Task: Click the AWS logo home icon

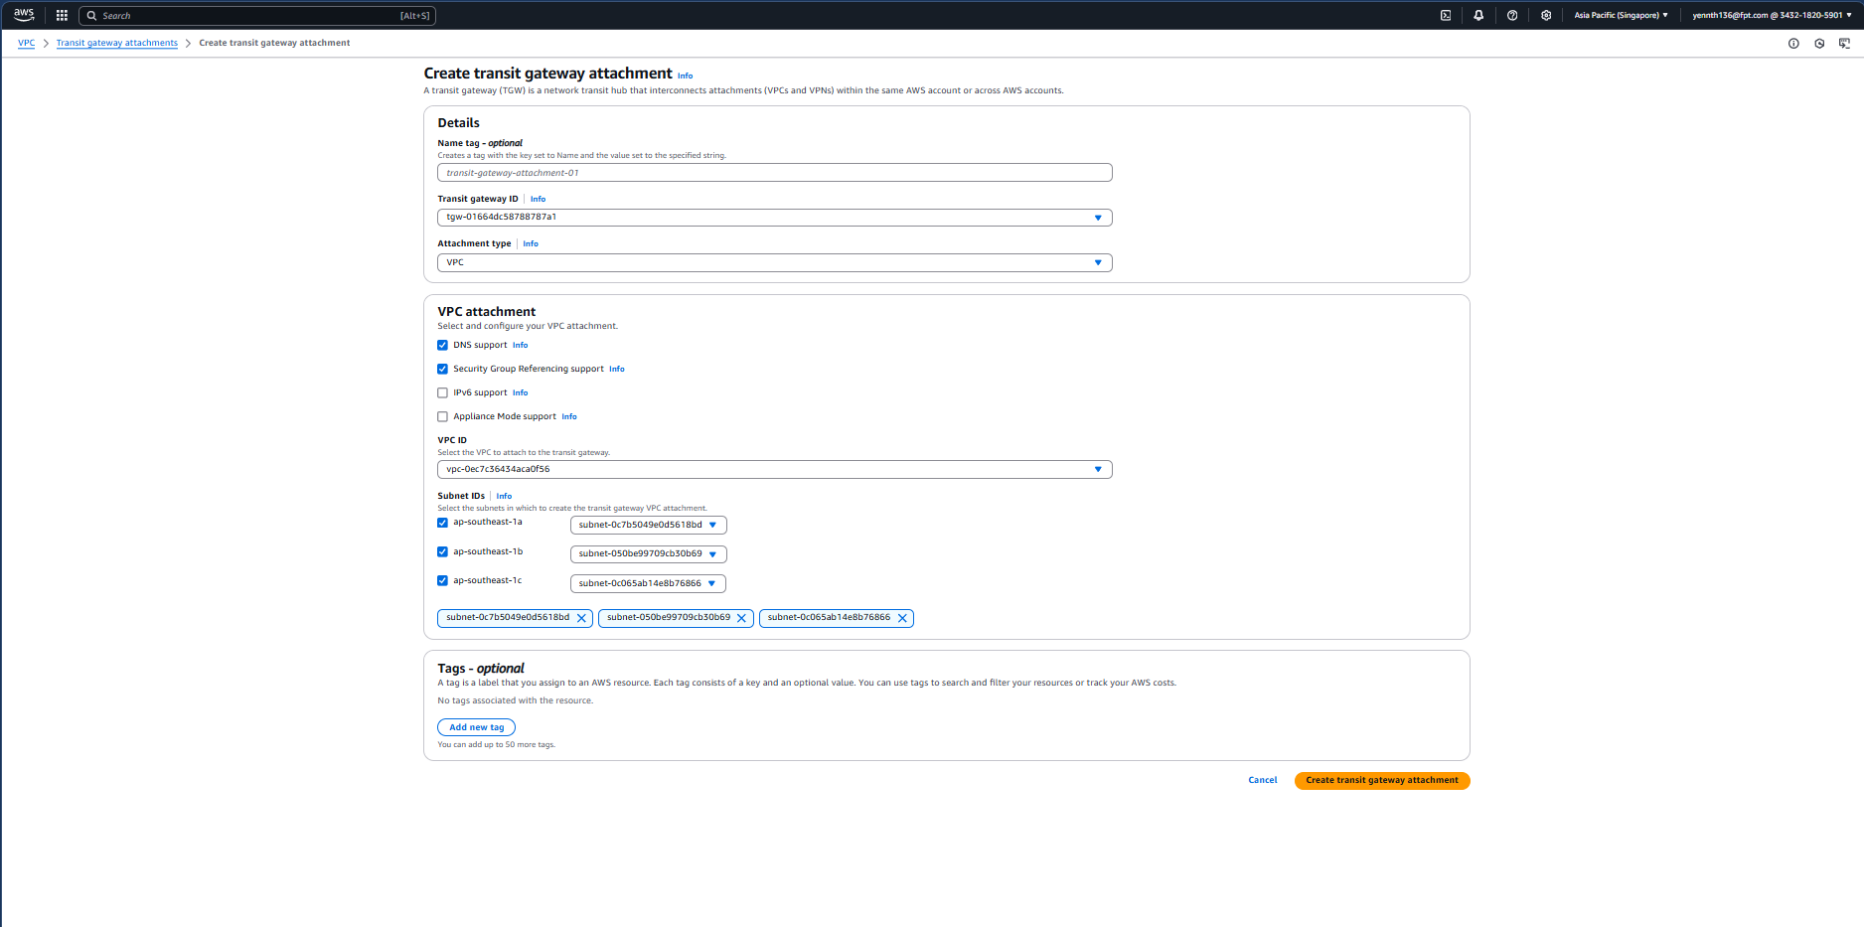Action: 24,15
